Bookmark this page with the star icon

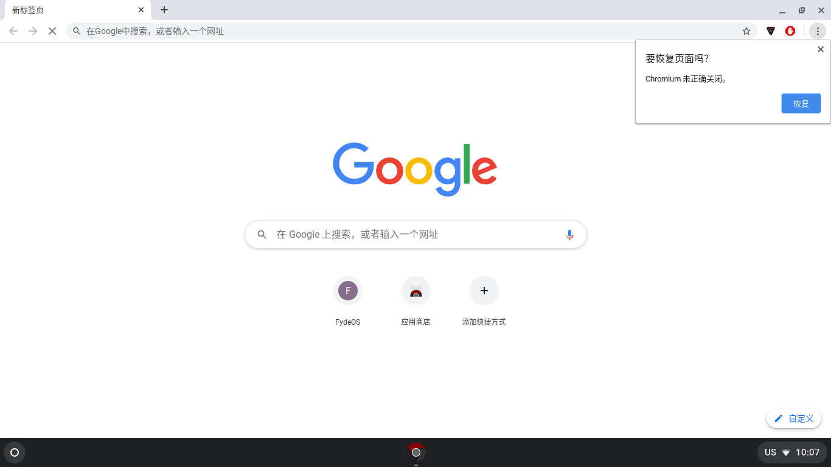[746, 31]
